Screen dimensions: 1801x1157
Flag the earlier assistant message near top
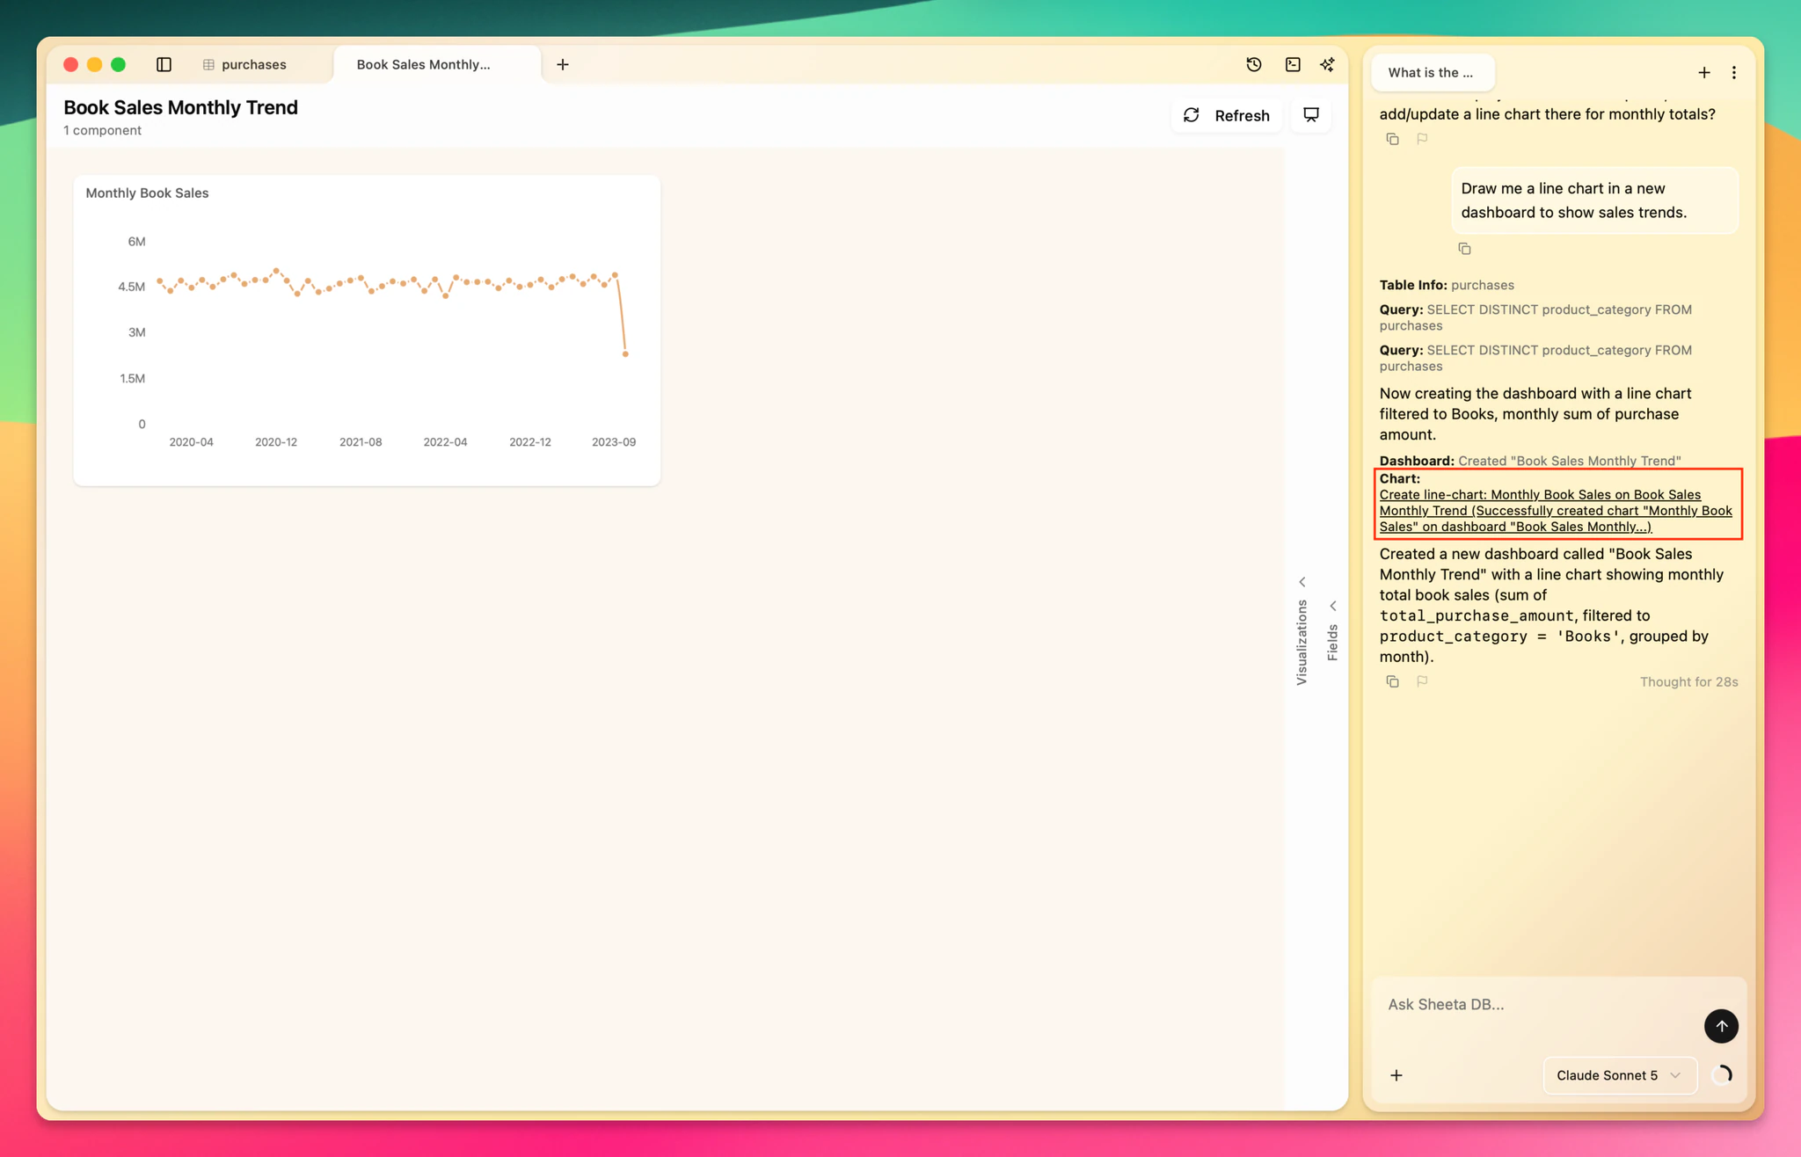point(1422,139)
